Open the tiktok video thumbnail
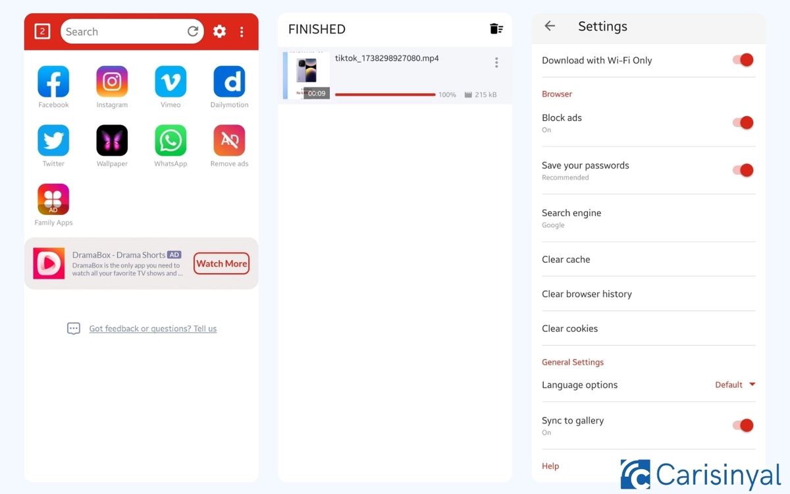 (x=306, y=76)
